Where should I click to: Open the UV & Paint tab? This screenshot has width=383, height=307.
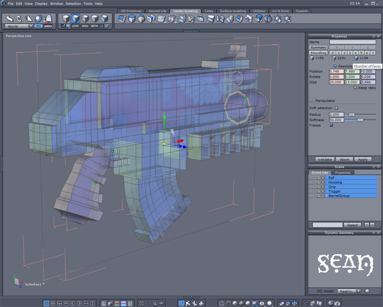281,11
